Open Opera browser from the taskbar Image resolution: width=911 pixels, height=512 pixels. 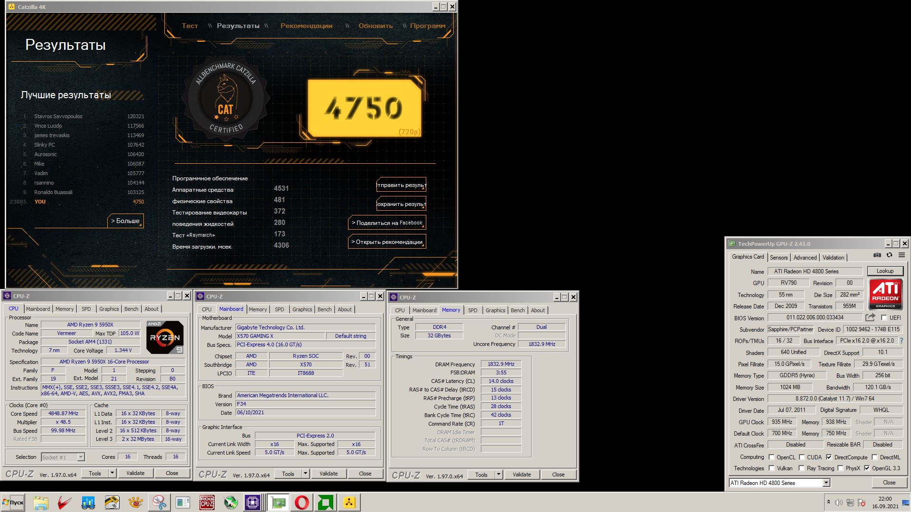point(301,503)
